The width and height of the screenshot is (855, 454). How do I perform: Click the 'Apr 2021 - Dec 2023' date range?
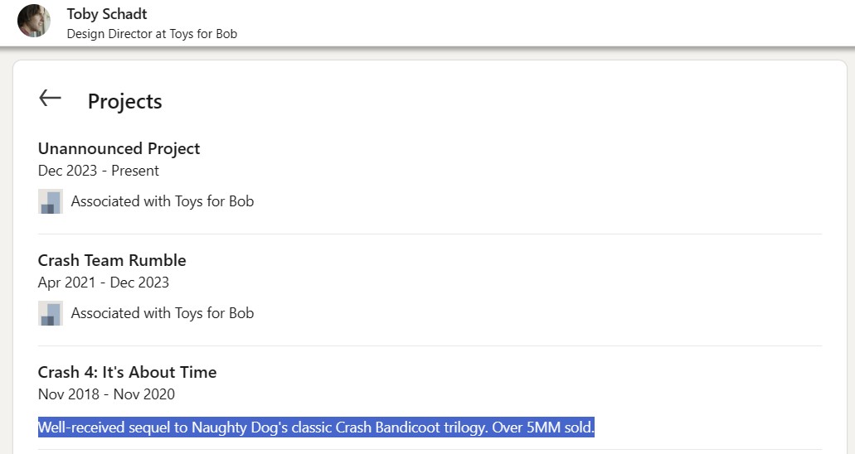(x=104, y=283)
